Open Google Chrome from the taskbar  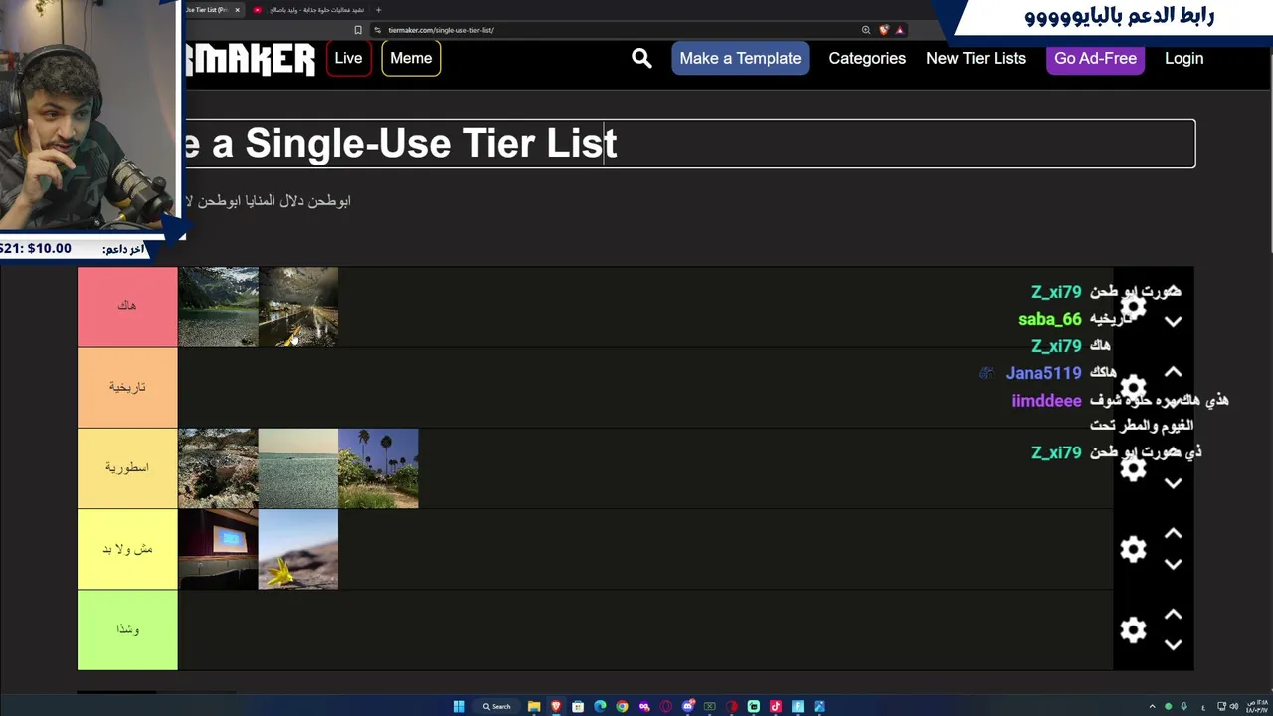[x=622, y=706]
